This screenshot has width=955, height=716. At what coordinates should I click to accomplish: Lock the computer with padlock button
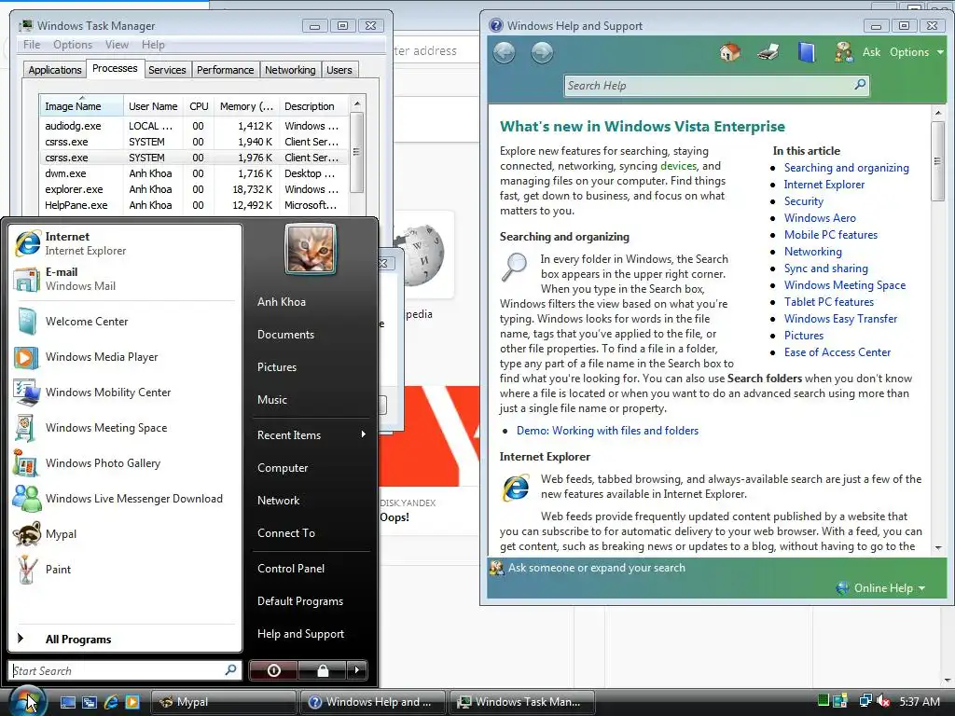(x=322, y=670)
